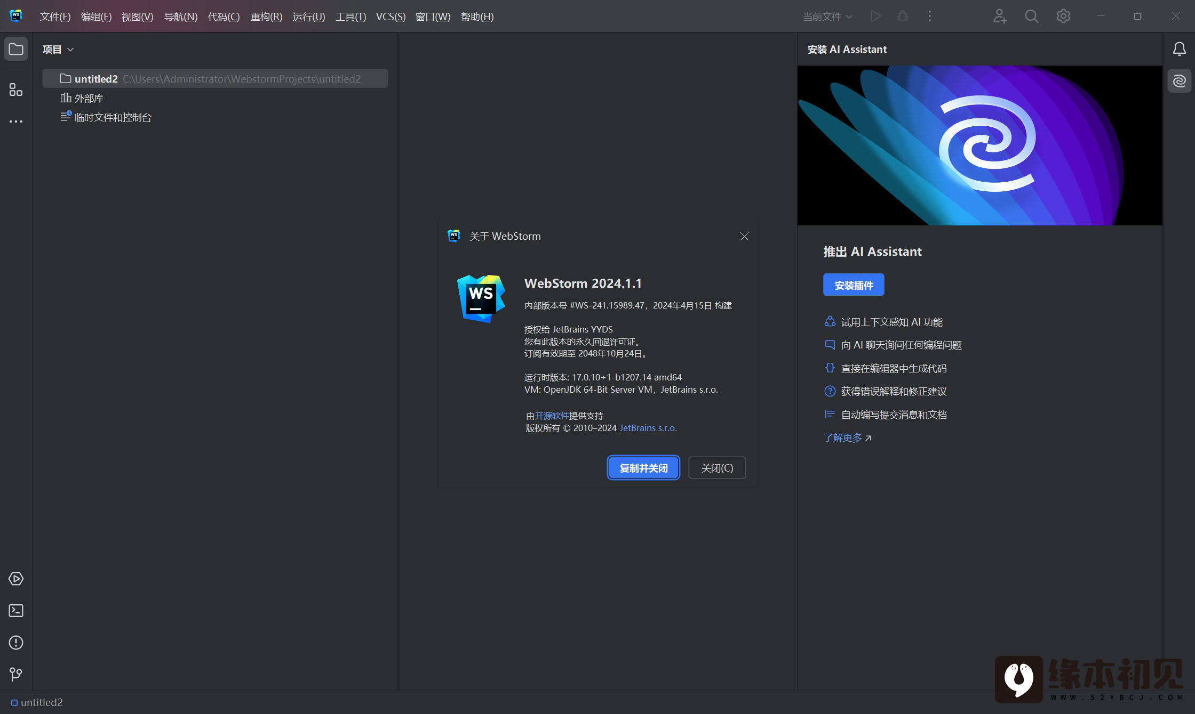Click 直接在编辑器中生成代码 text

(x=894, y=368)
